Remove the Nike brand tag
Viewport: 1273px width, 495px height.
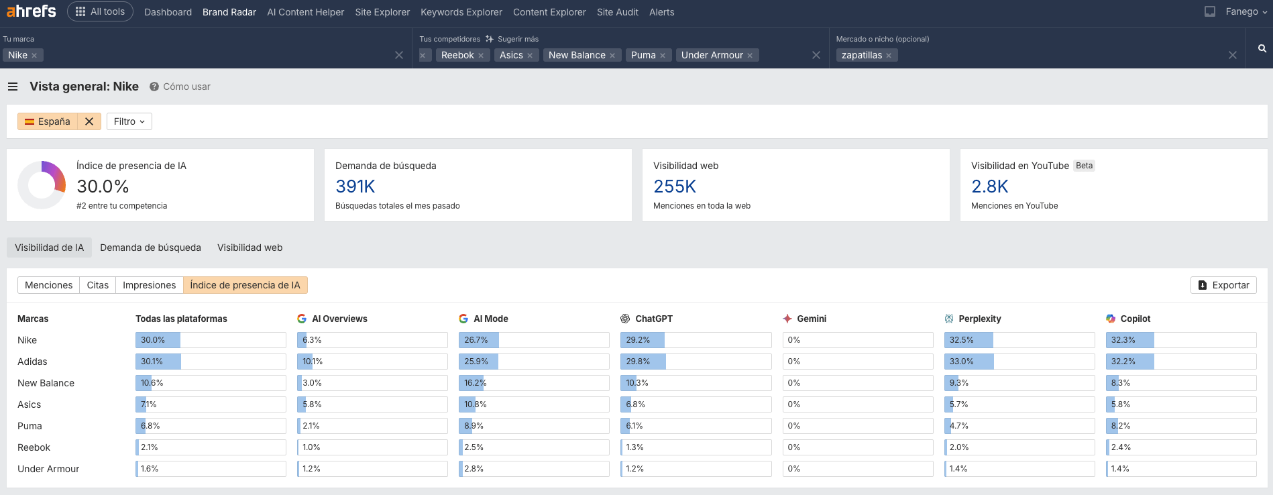[x=34, y=56]
